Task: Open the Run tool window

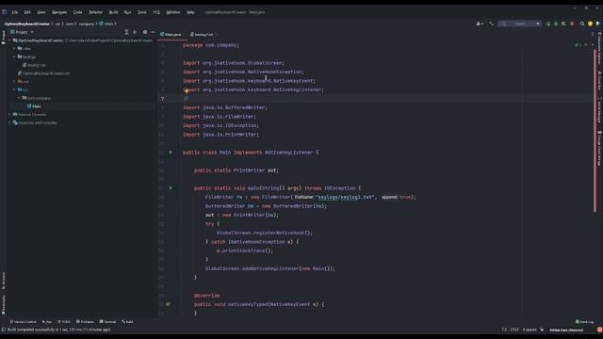Action: [x=47, y=322]
